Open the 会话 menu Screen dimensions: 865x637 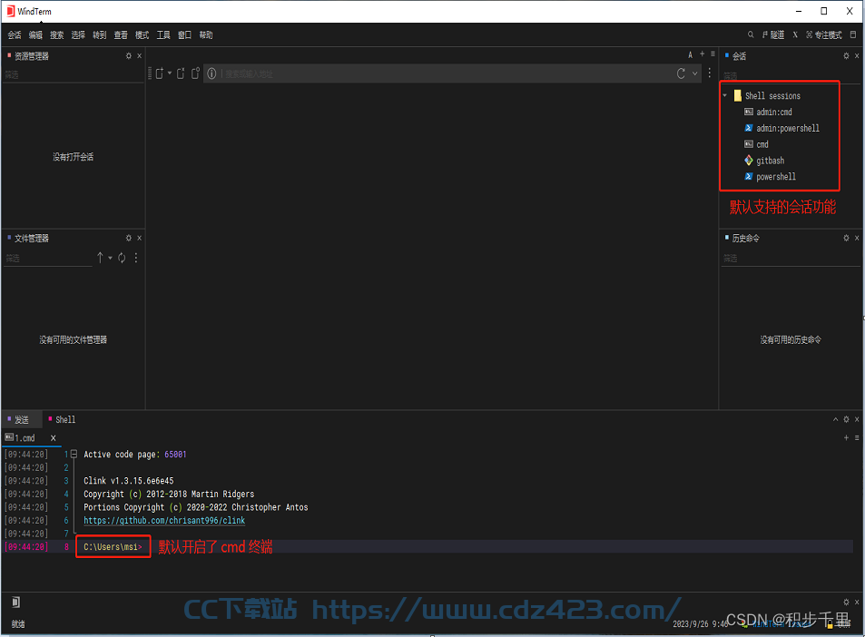pos(15,35)
